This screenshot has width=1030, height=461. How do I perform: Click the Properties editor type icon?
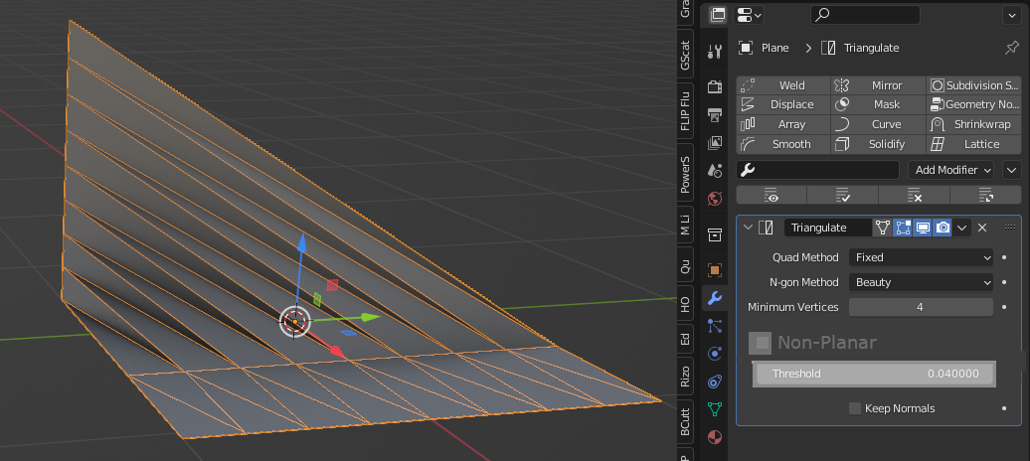point(718,15)
